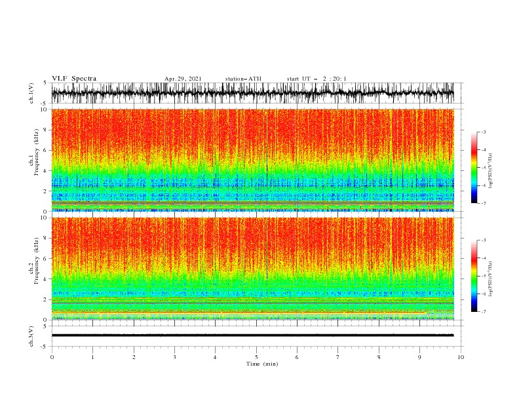Select the ch.1 "Frequency (kHz)" axis label
This screenshot has height=401, width=519.
[37, 153]
